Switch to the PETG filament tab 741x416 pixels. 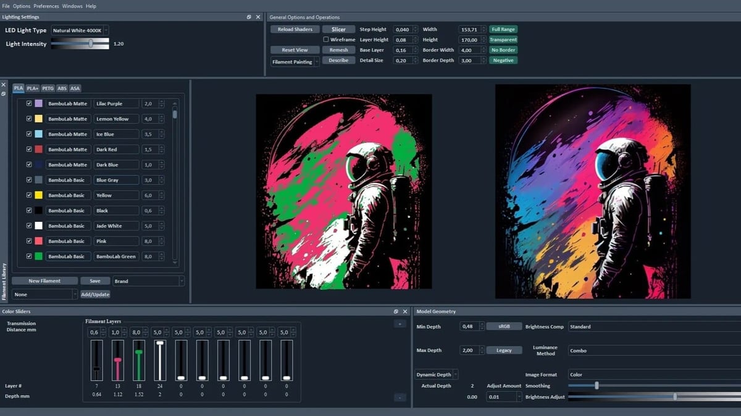click(x=48, y=88)
